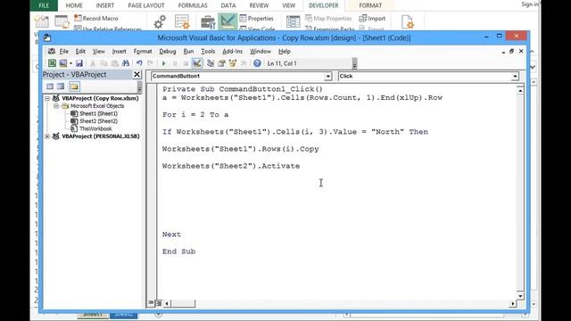This screenshot has height=321, width=571.
Task: Click Insert UserForm icon in VBA toolbar
Action: coord(63,63)
